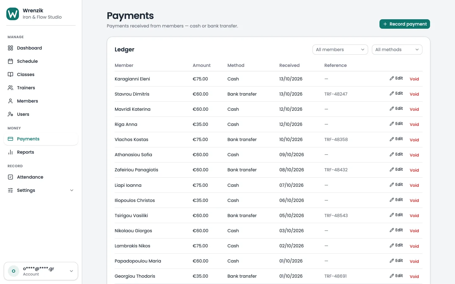The image size is (455, 284).
Task: Click the member name Liapi Ioanna
Action: [128, 185]
